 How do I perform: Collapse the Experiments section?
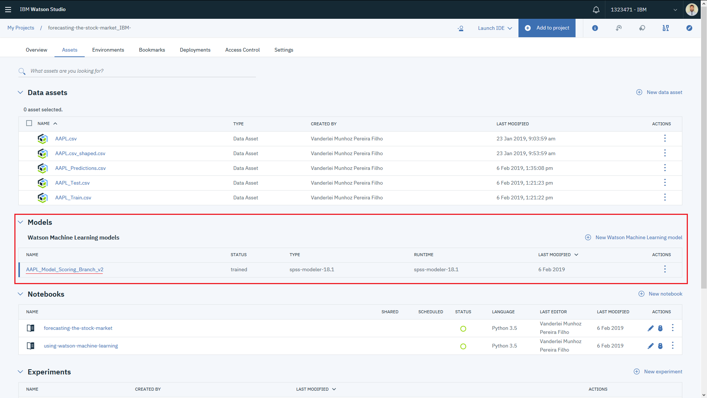click(20, 372)
